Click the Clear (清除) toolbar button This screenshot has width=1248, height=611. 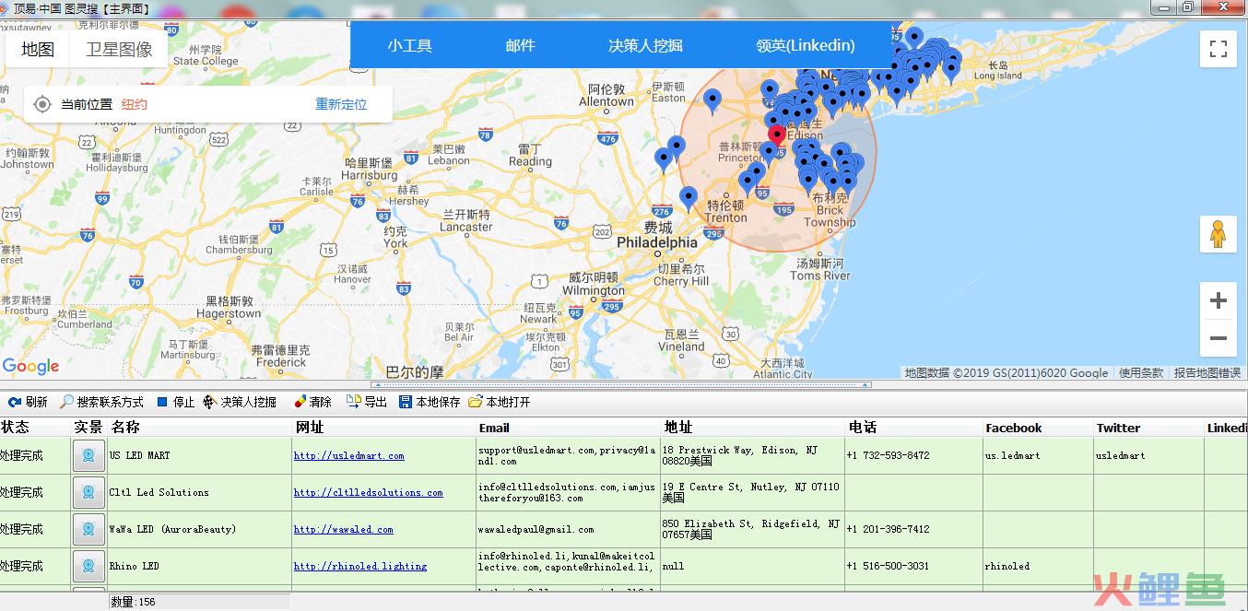click(x=313, y=402)
